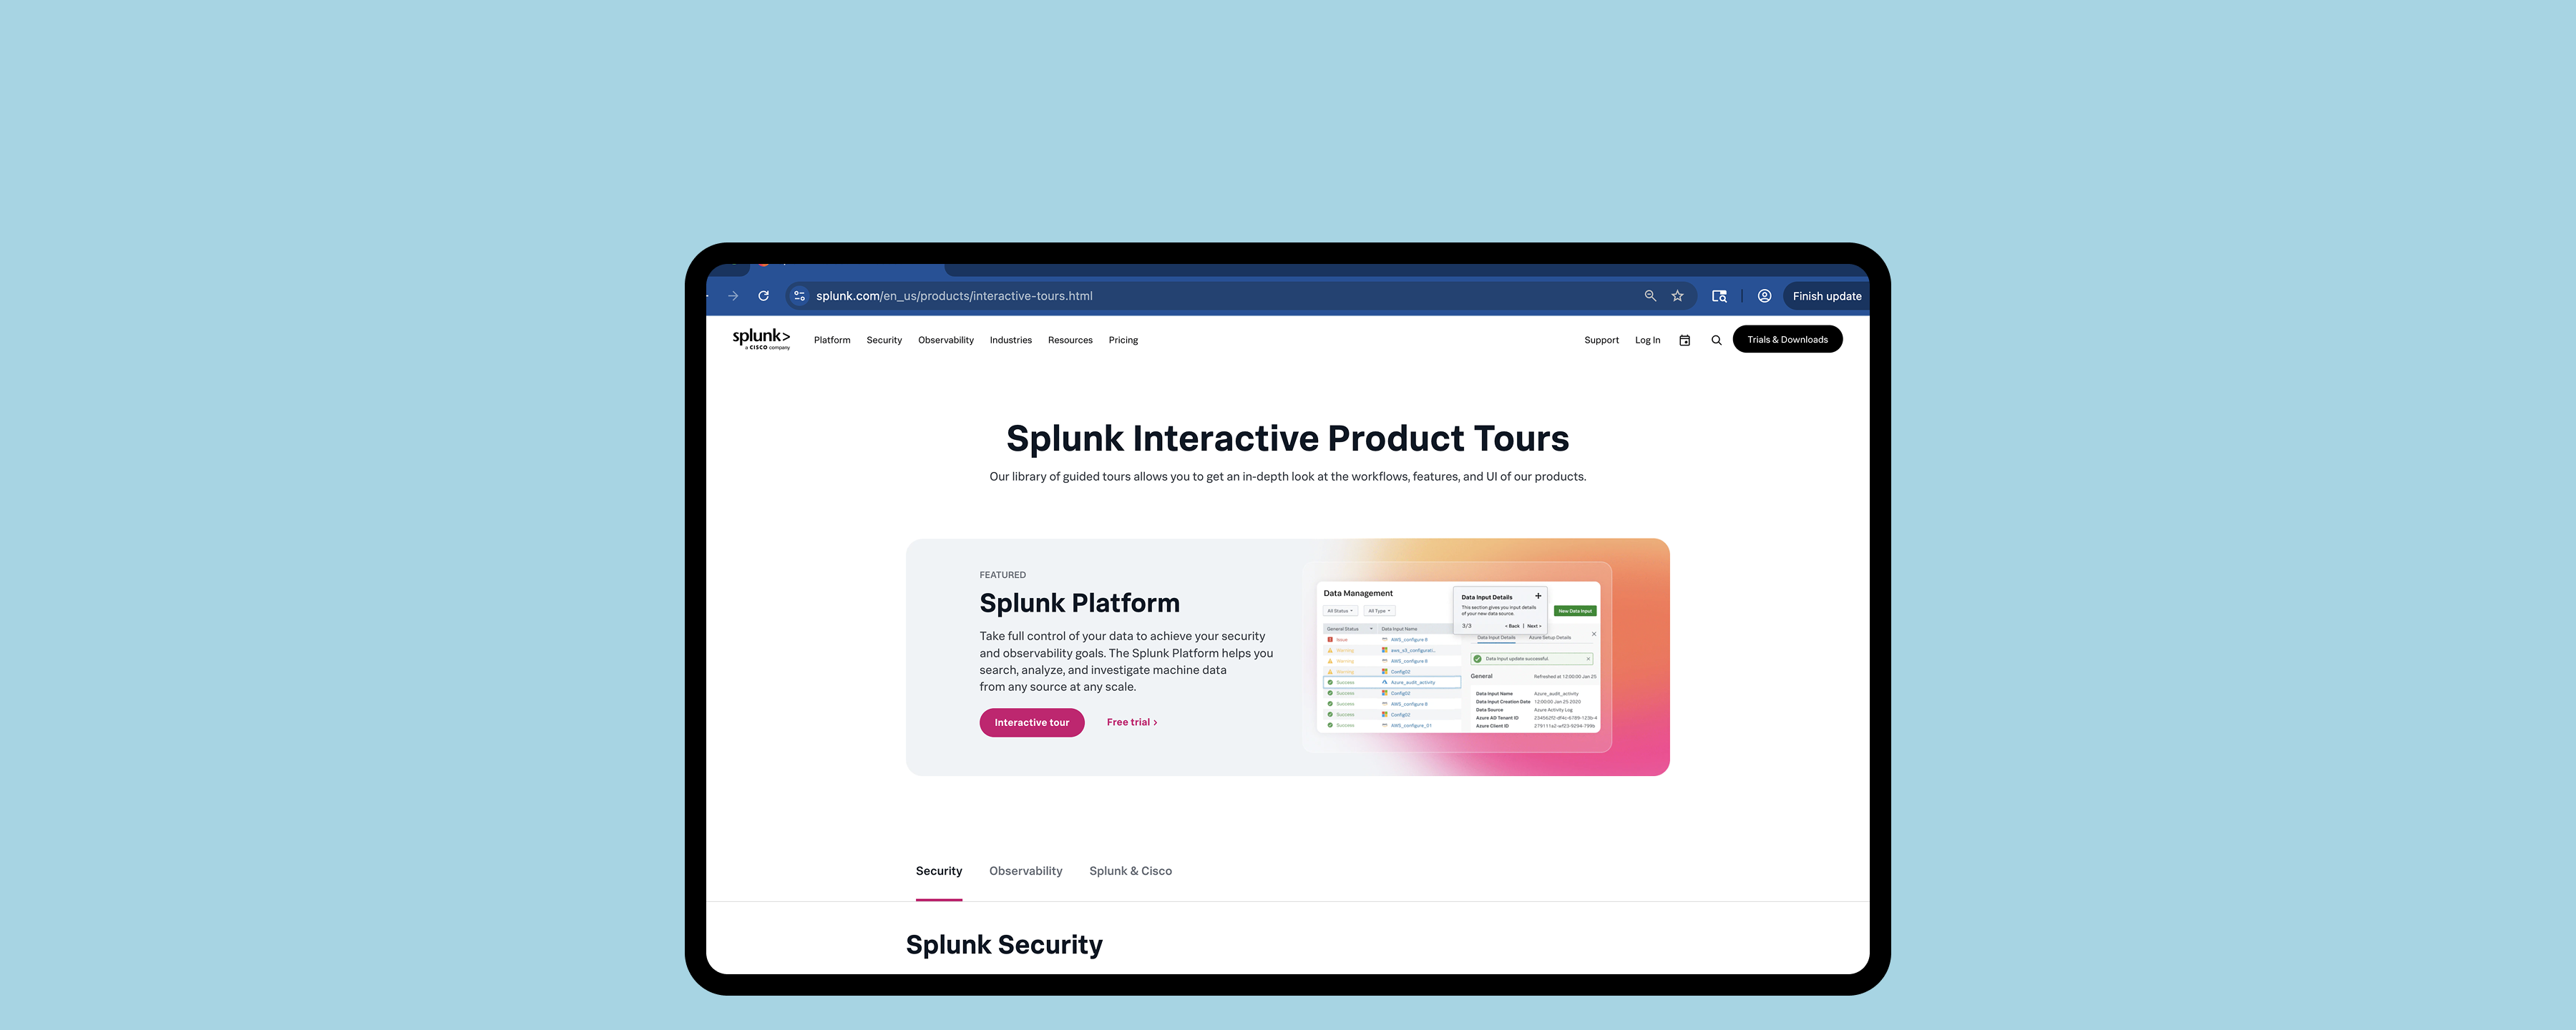Click the Interactive tour button
The width and height of the screenshot is (2576, 1030).
tap(1031, 722)
